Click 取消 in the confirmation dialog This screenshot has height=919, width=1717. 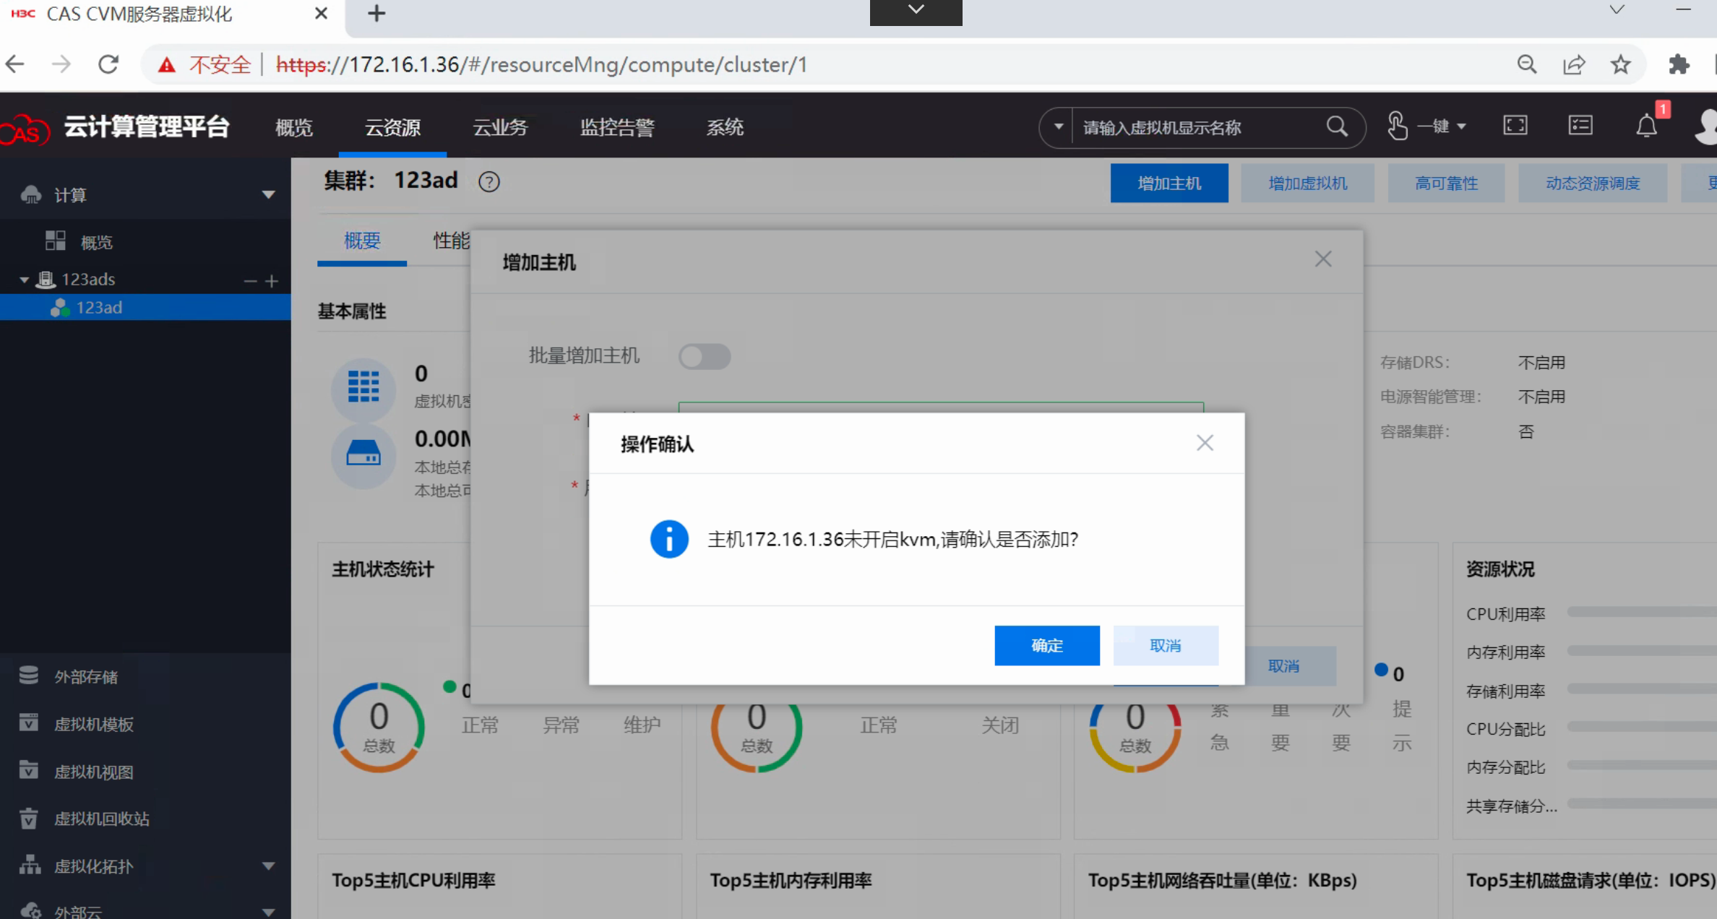[1165, 645]
